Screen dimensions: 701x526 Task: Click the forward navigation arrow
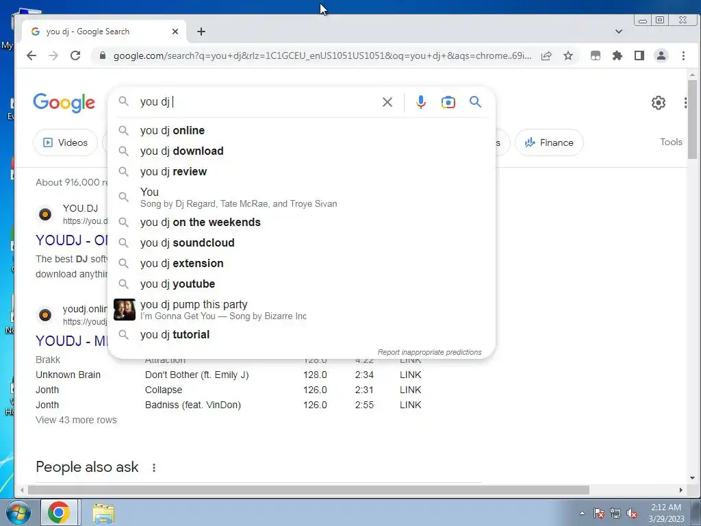coord(53,55)
